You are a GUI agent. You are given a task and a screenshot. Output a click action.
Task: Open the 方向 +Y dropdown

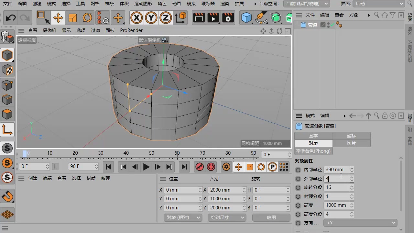tap(360, 223)
